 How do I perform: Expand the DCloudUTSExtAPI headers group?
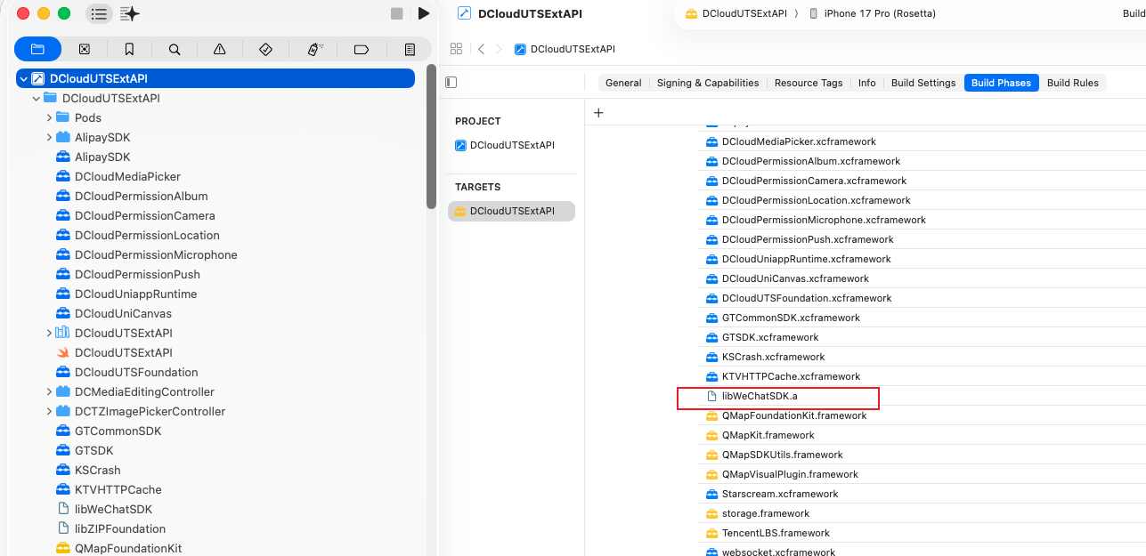pyautogui.click(x=49, y=333)
